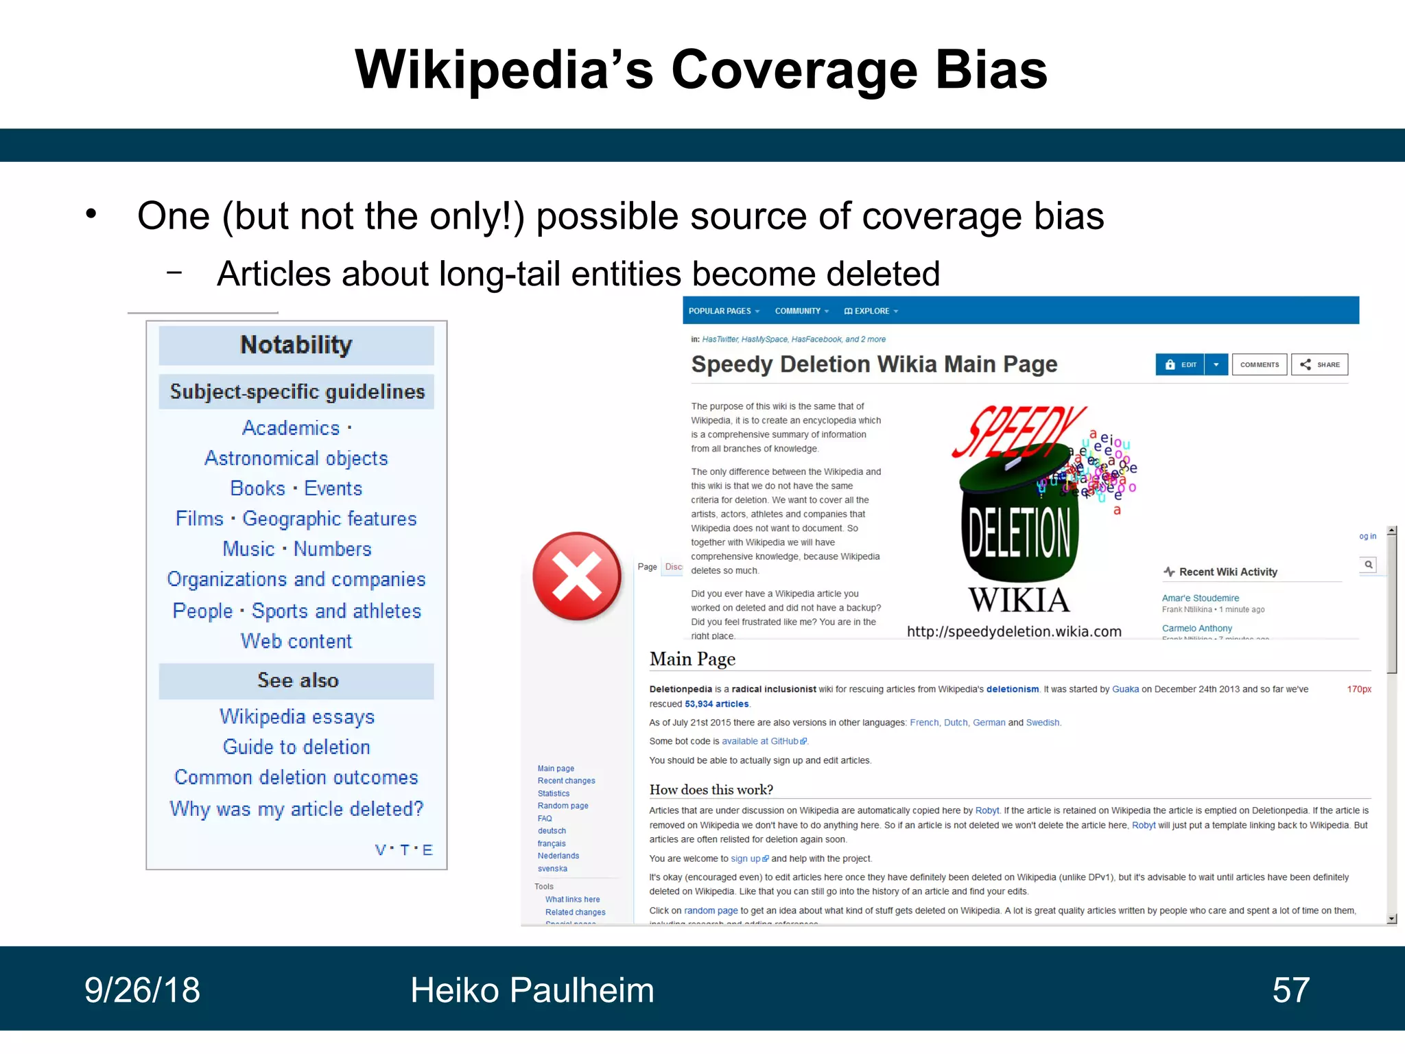
Task: Click 'and 2 more' categories link
Action: (x=865, y=339)
